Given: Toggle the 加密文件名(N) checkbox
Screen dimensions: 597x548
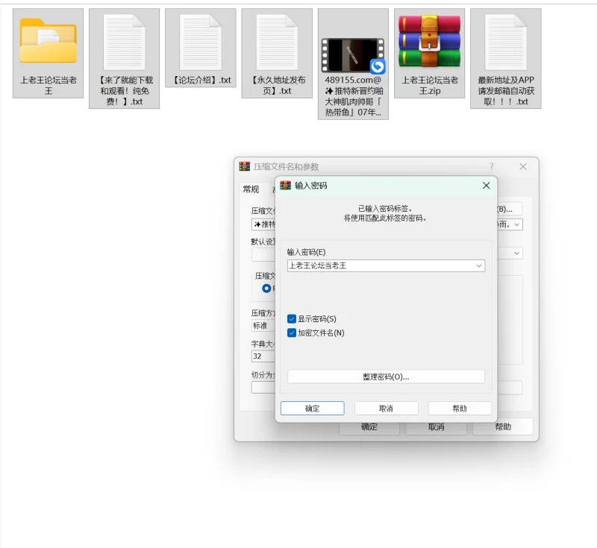Looking at the screenshot, I should click(x=292, y=333).
